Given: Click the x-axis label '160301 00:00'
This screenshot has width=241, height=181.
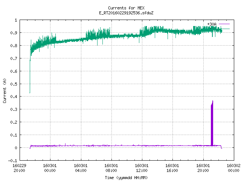Looking at the screenshot, I should (x=50, y=168).
